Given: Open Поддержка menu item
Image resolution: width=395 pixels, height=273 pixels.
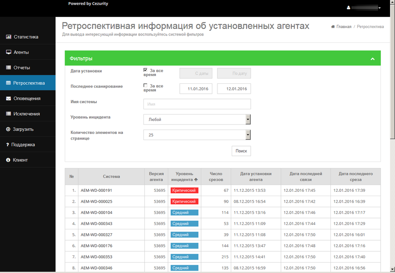Looking at the screenshot, I should [28, 145].
